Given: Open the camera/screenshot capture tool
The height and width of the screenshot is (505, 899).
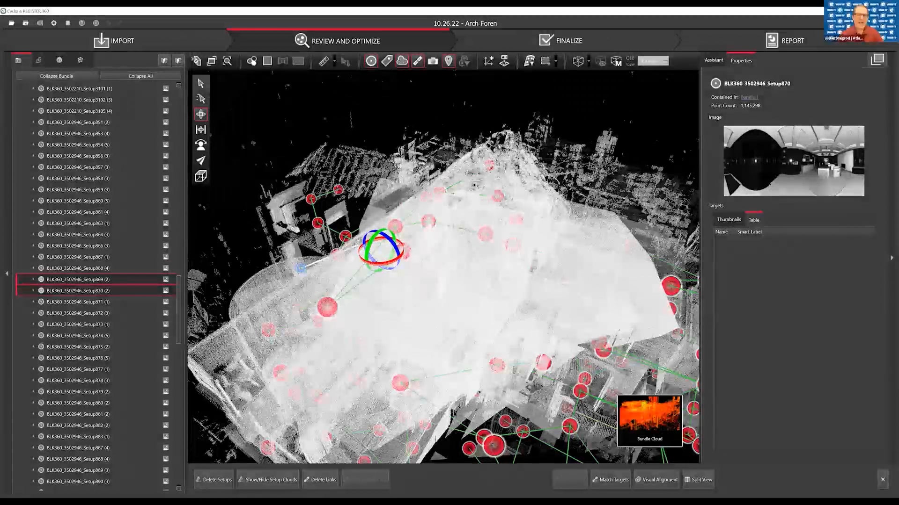Looking at the screenshot, I should [433, 61].
